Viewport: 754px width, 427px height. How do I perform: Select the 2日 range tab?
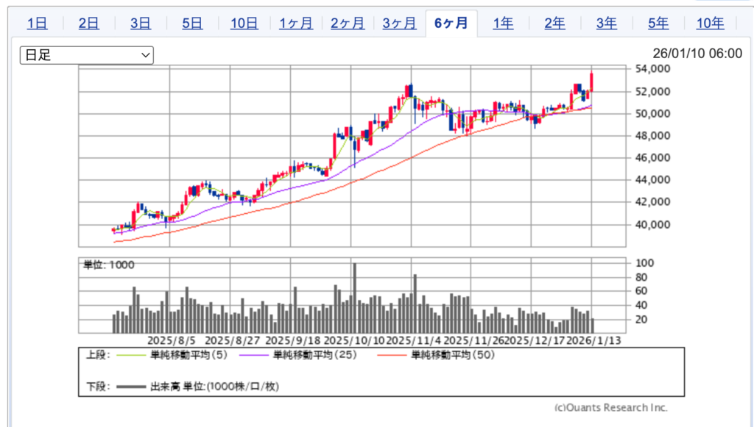[x=88, y=23]
